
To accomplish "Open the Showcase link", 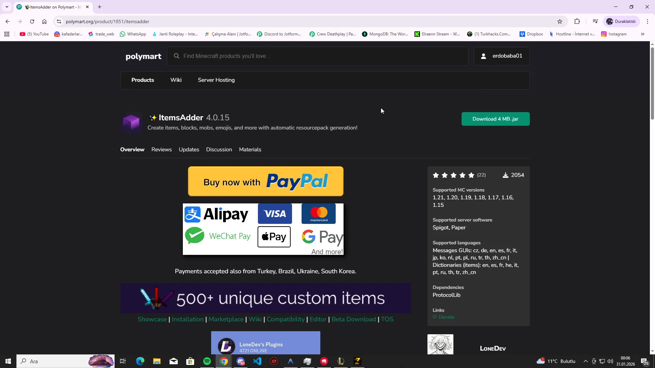I will 152,319.
